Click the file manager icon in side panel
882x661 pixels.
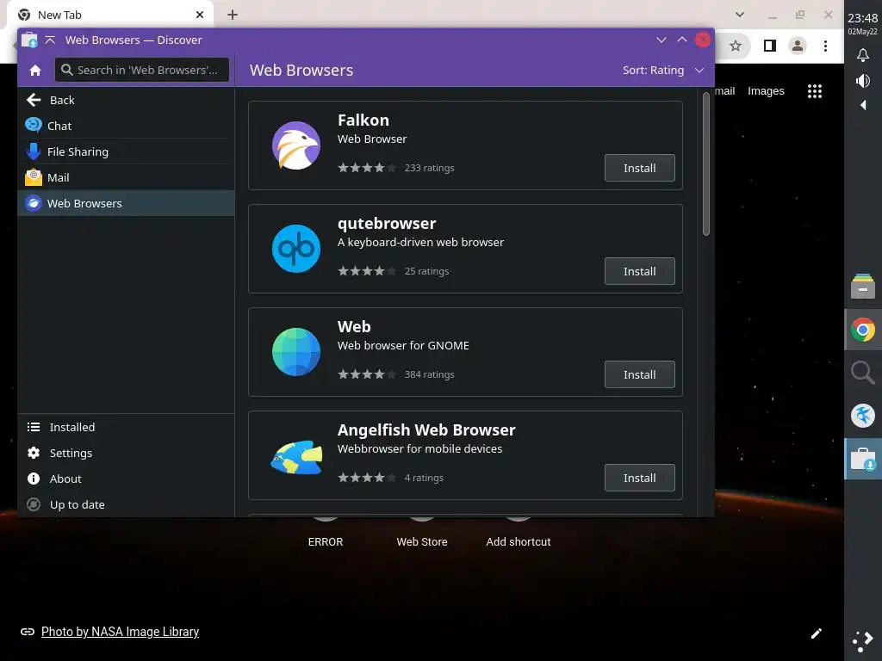point(863,287)
